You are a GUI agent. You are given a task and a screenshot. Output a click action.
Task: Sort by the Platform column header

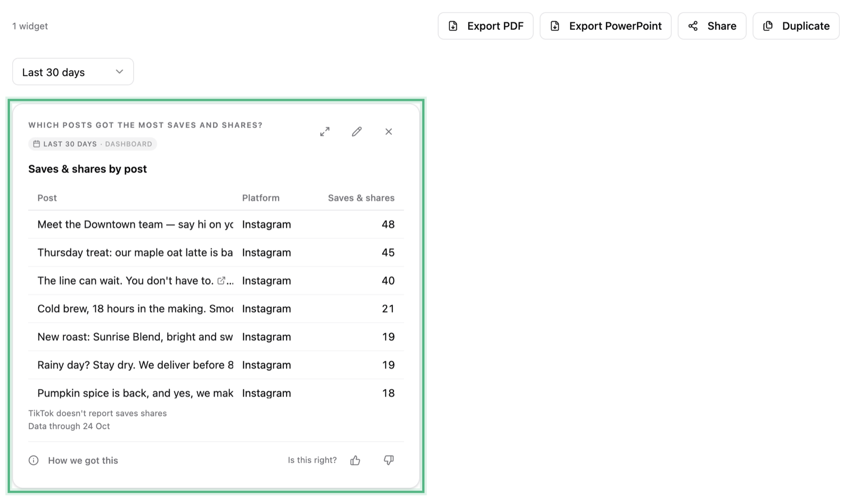[261, 198]
